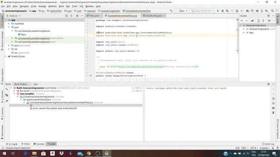
Task: Click the trash clear icon in build output
Action: 273,113
